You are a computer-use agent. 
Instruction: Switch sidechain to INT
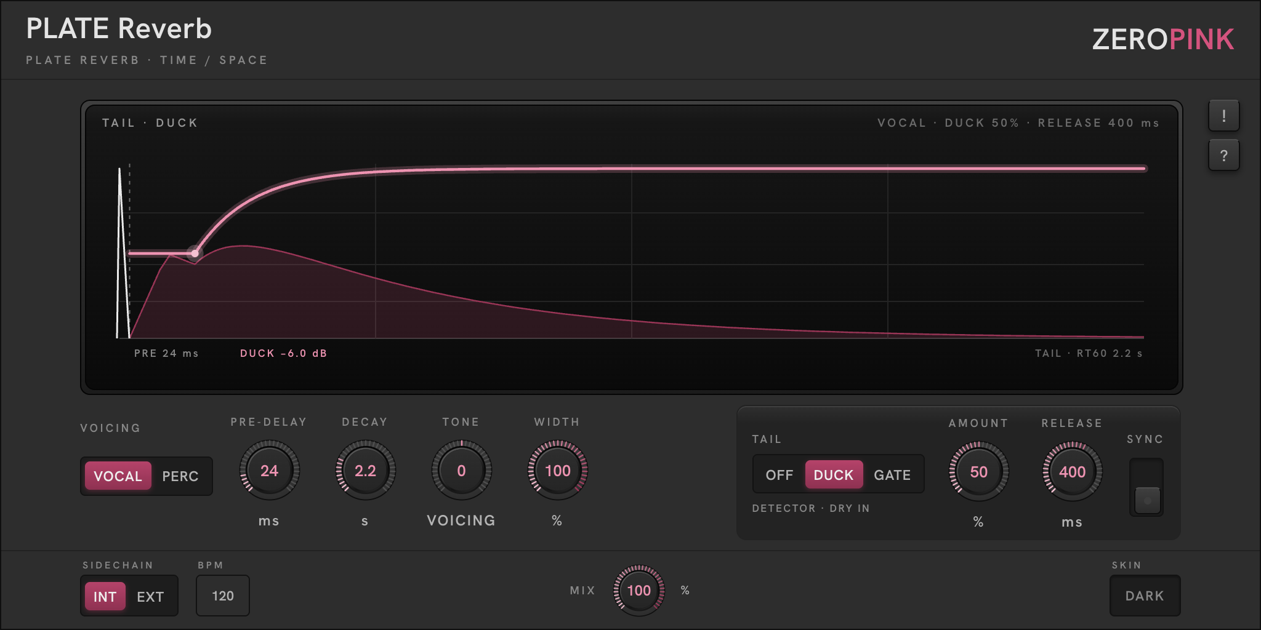[105, 596]
